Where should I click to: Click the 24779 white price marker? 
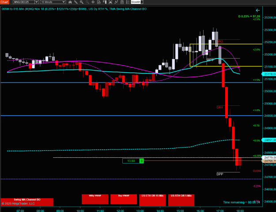269,157
